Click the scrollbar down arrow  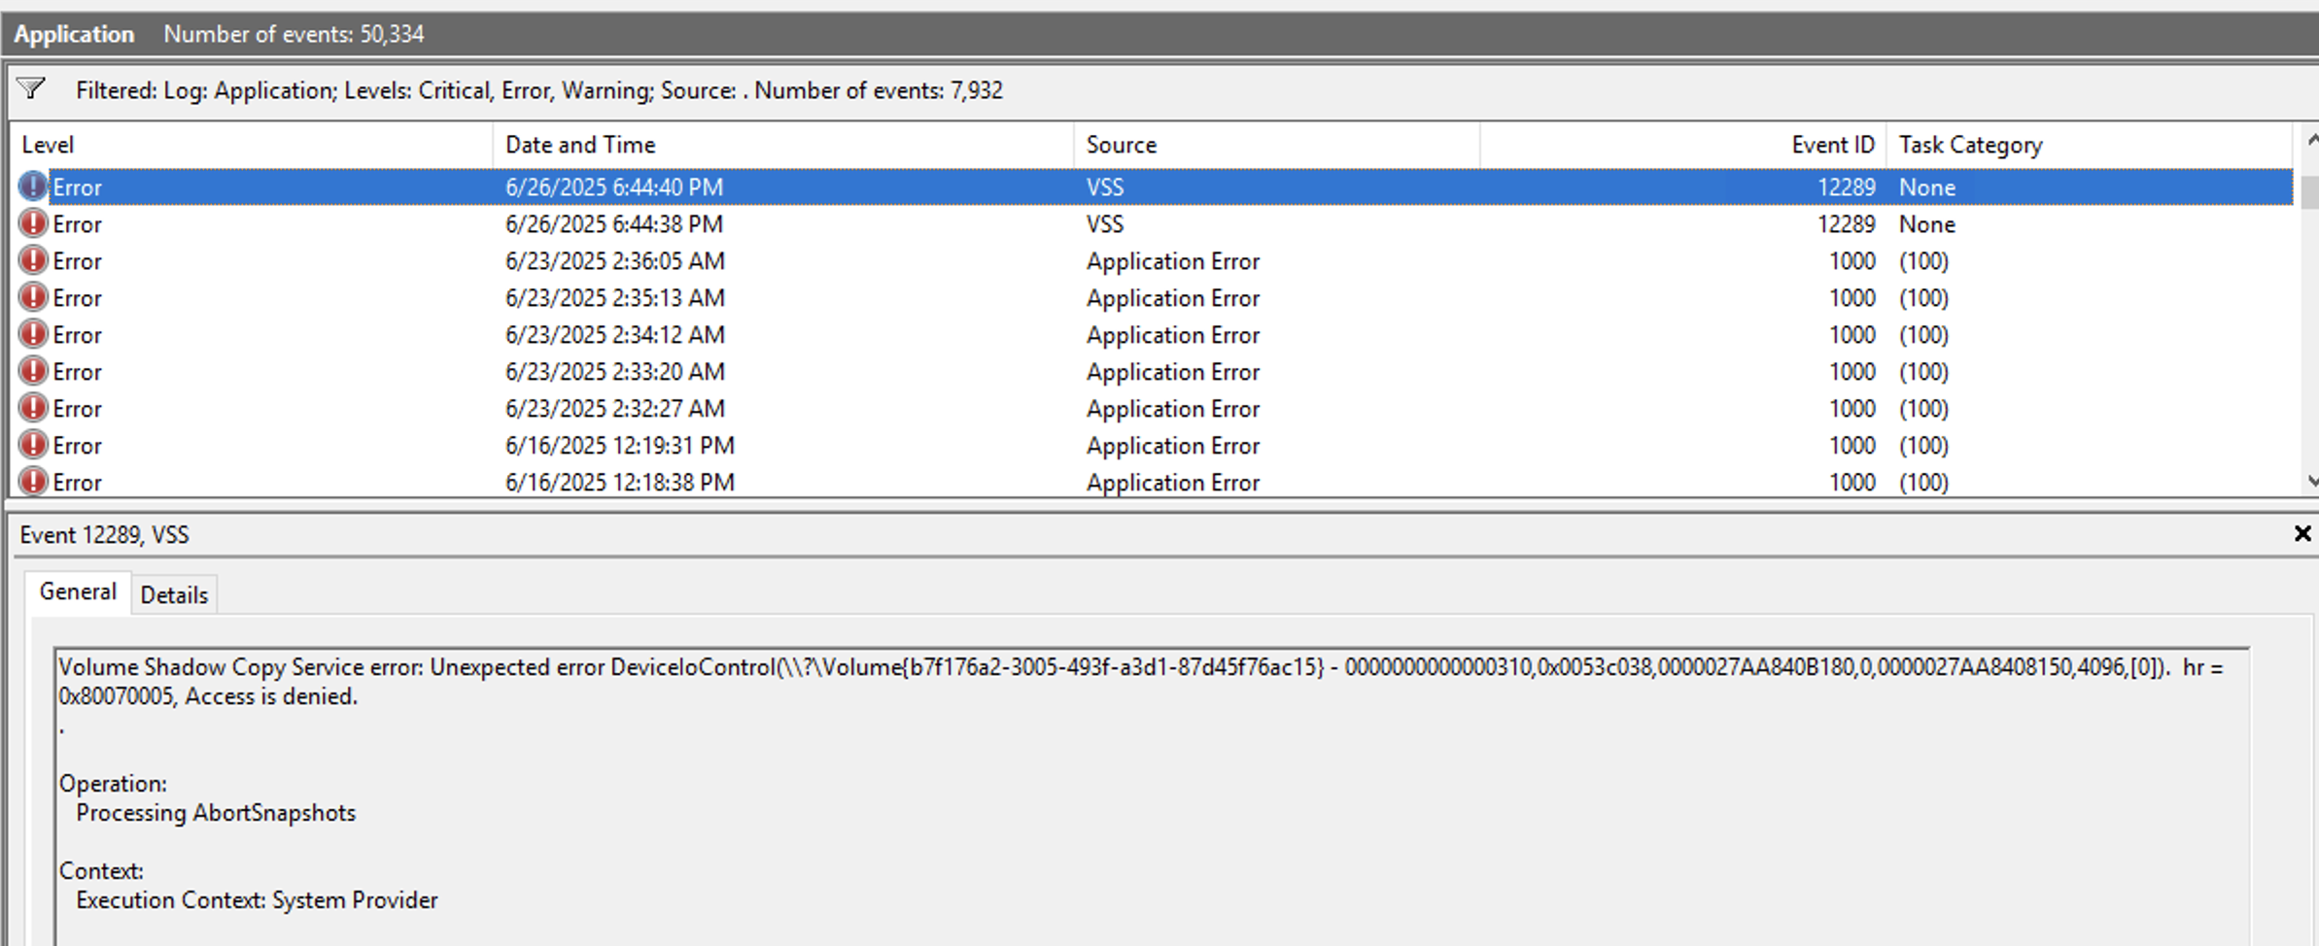coord(2308,481)
